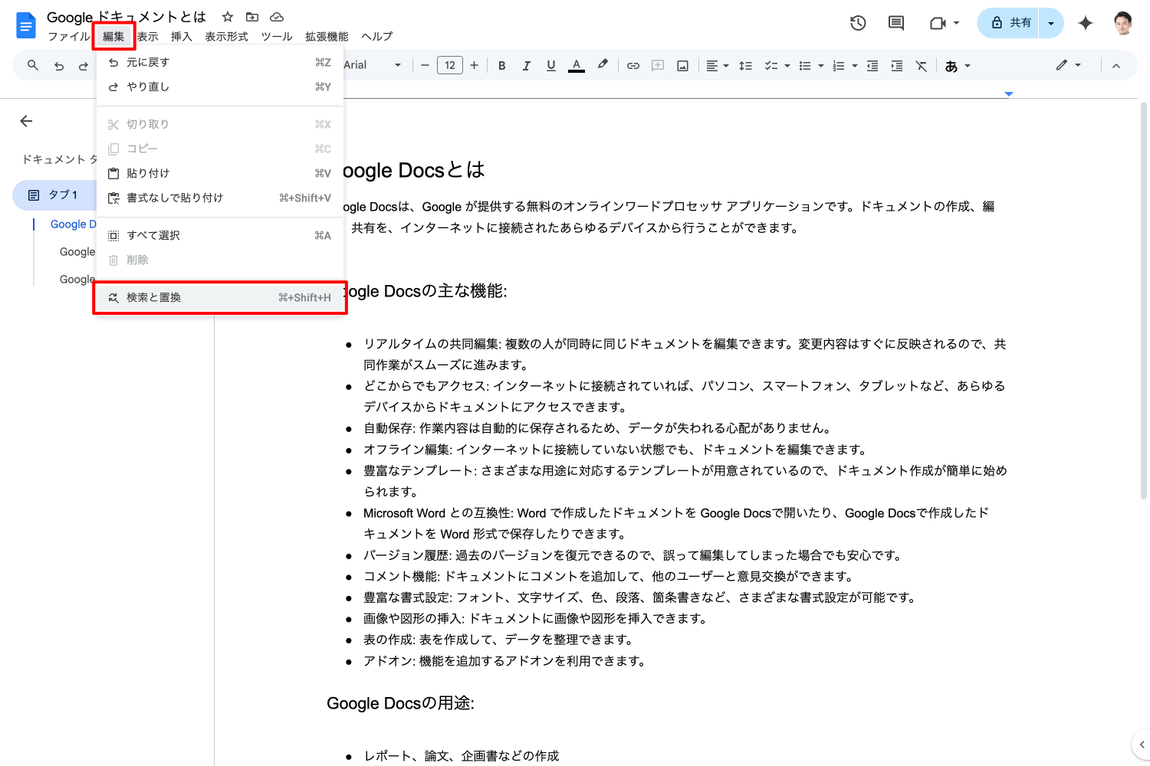The width and height of the screenshot is (1150, 766).
Task: Choose 元に戻す in the edit menu
Action: (220, 62)
